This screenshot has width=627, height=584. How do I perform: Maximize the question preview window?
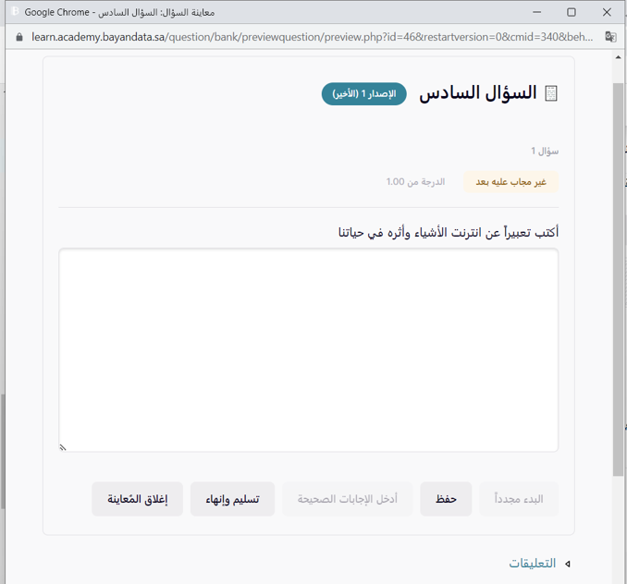point(571,12)
